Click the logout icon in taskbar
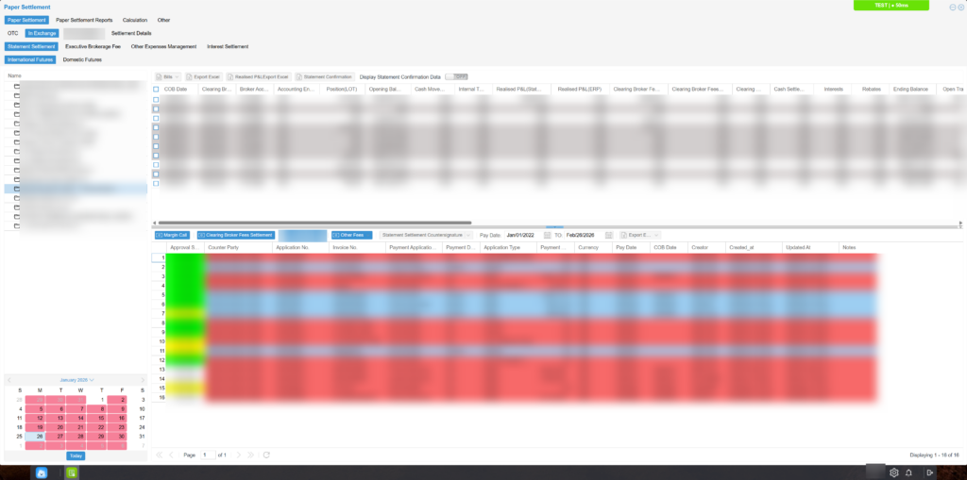 930,472
